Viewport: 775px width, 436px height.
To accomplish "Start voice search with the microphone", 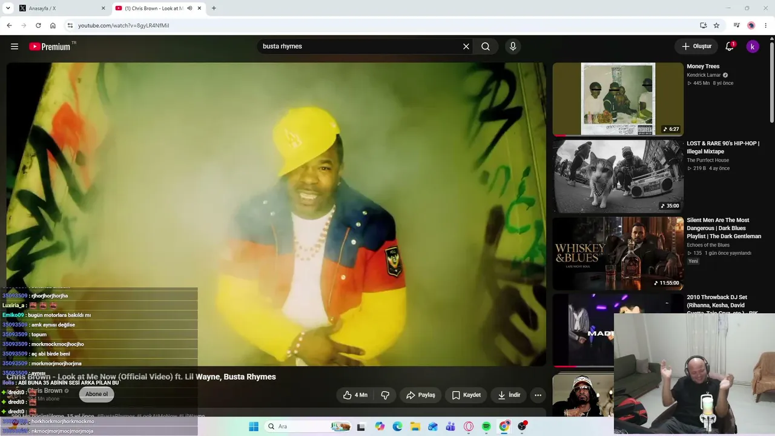I will coord(513,47).
